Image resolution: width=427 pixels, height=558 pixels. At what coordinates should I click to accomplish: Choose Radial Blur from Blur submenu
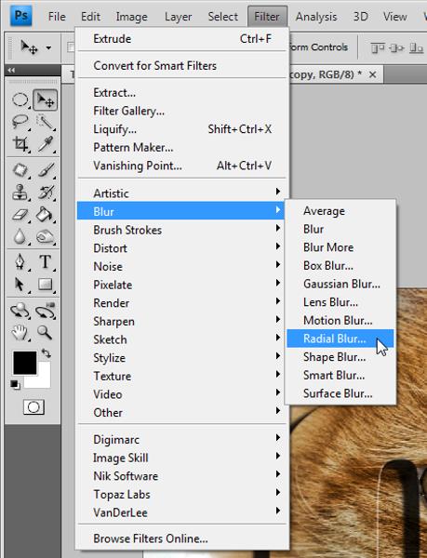tap(340, 339)
